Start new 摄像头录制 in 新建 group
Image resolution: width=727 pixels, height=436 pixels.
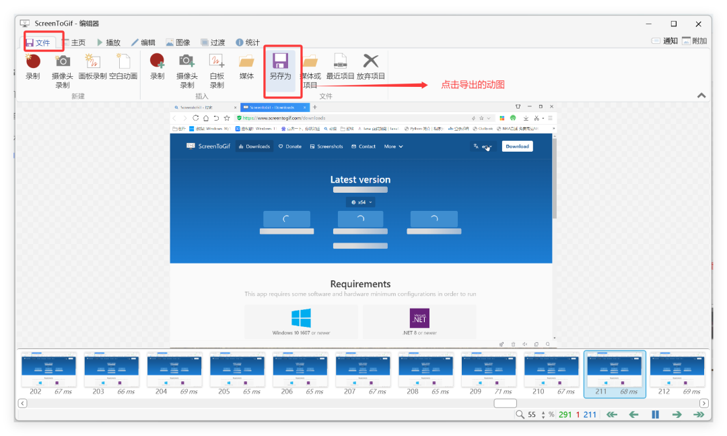coord(63,71)
